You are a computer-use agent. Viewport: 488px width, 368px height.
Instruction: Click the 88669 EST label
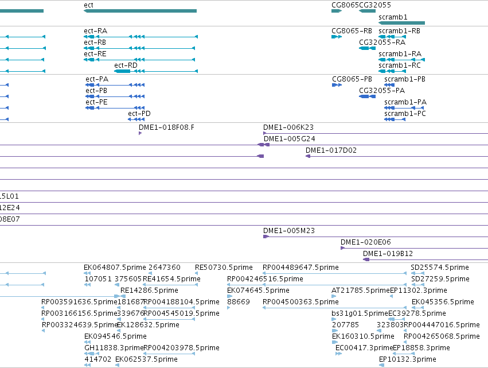[x=239, y=302]
